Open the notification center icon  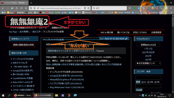[170, 96]
